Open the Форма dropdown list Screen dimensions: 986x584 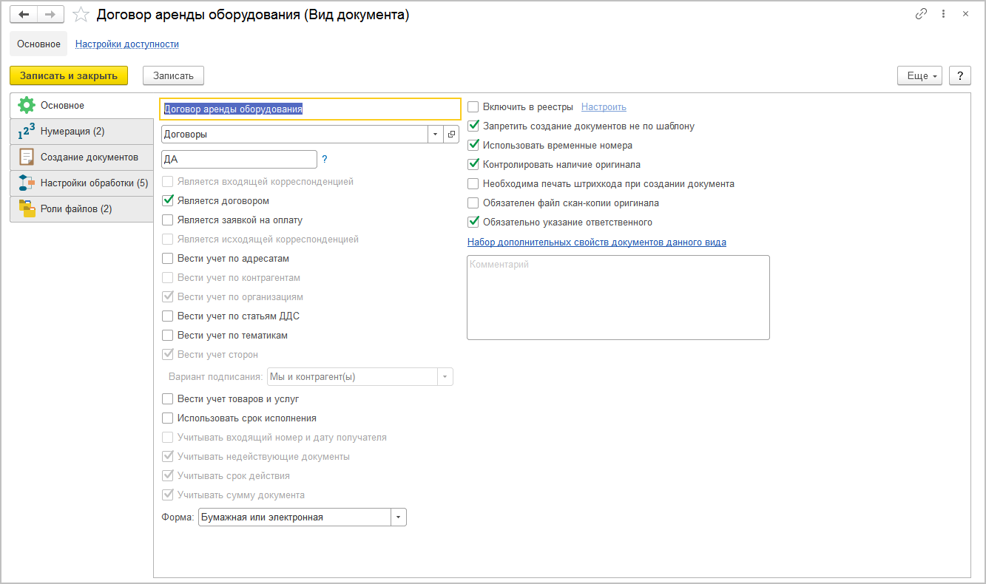click(x=399, y=517)
